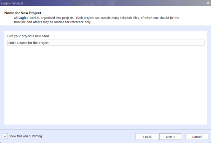Cancel the Logic+ Wizard
This screenshot has height=143, width=211.
pyautogui.click(x=197, y=136)
